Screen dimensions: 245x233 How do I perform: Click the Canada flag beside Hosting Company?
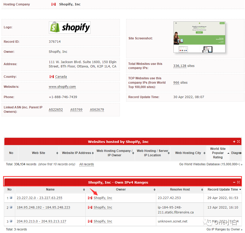54,4
